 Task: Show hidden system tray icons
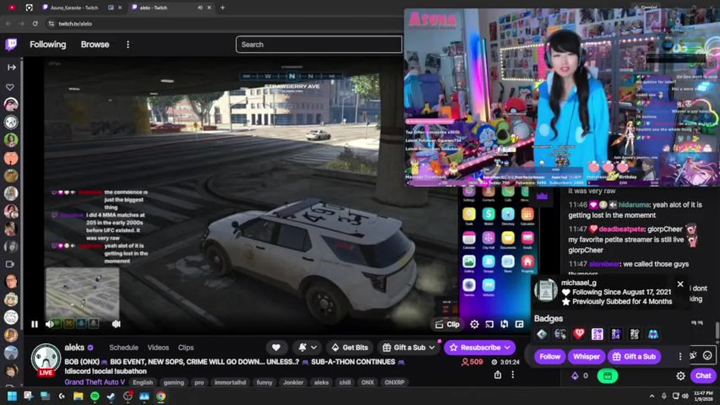(652, 396)
